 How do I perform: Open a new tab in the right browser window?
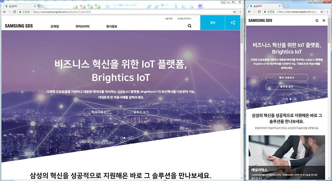coord(286,6)
